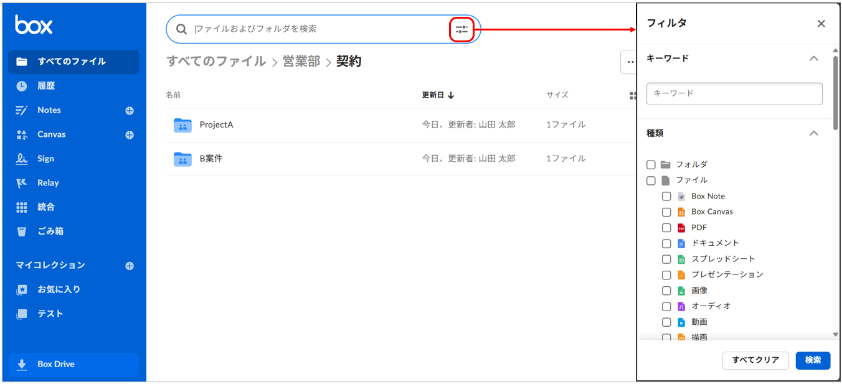Click the plus icon beside Canvas

[130, 135]
